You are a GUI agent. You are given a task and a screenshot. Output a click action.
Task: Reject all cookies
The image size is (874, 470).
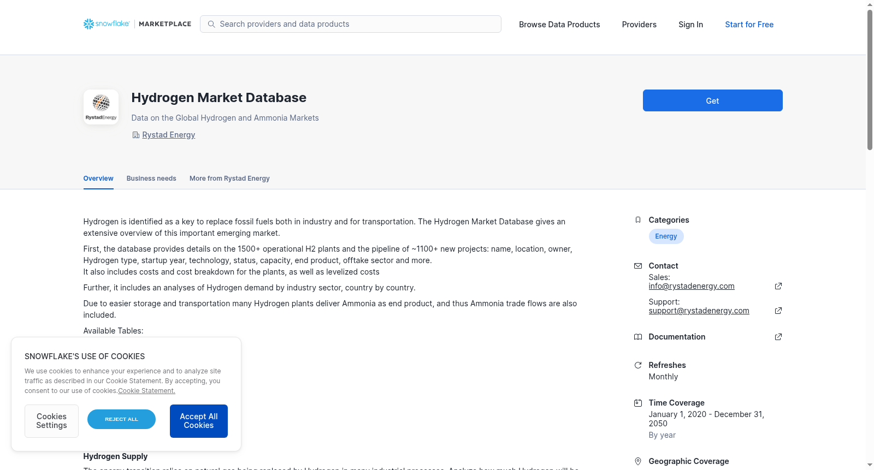pyautogui.click(x=121, y=419)
